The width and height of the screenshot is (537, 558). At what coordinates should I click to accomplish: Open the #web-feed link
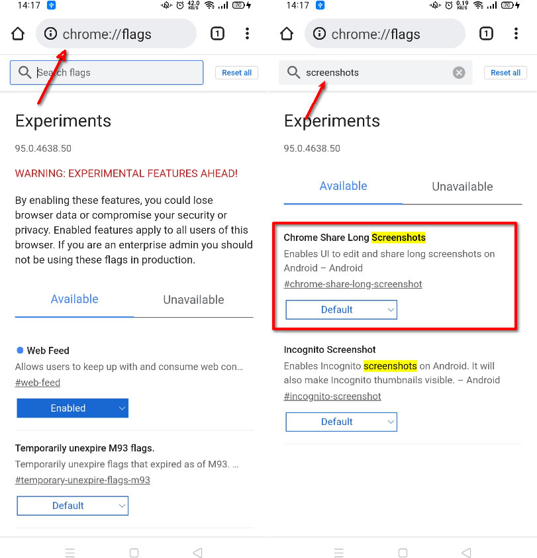tap(38, 383)
